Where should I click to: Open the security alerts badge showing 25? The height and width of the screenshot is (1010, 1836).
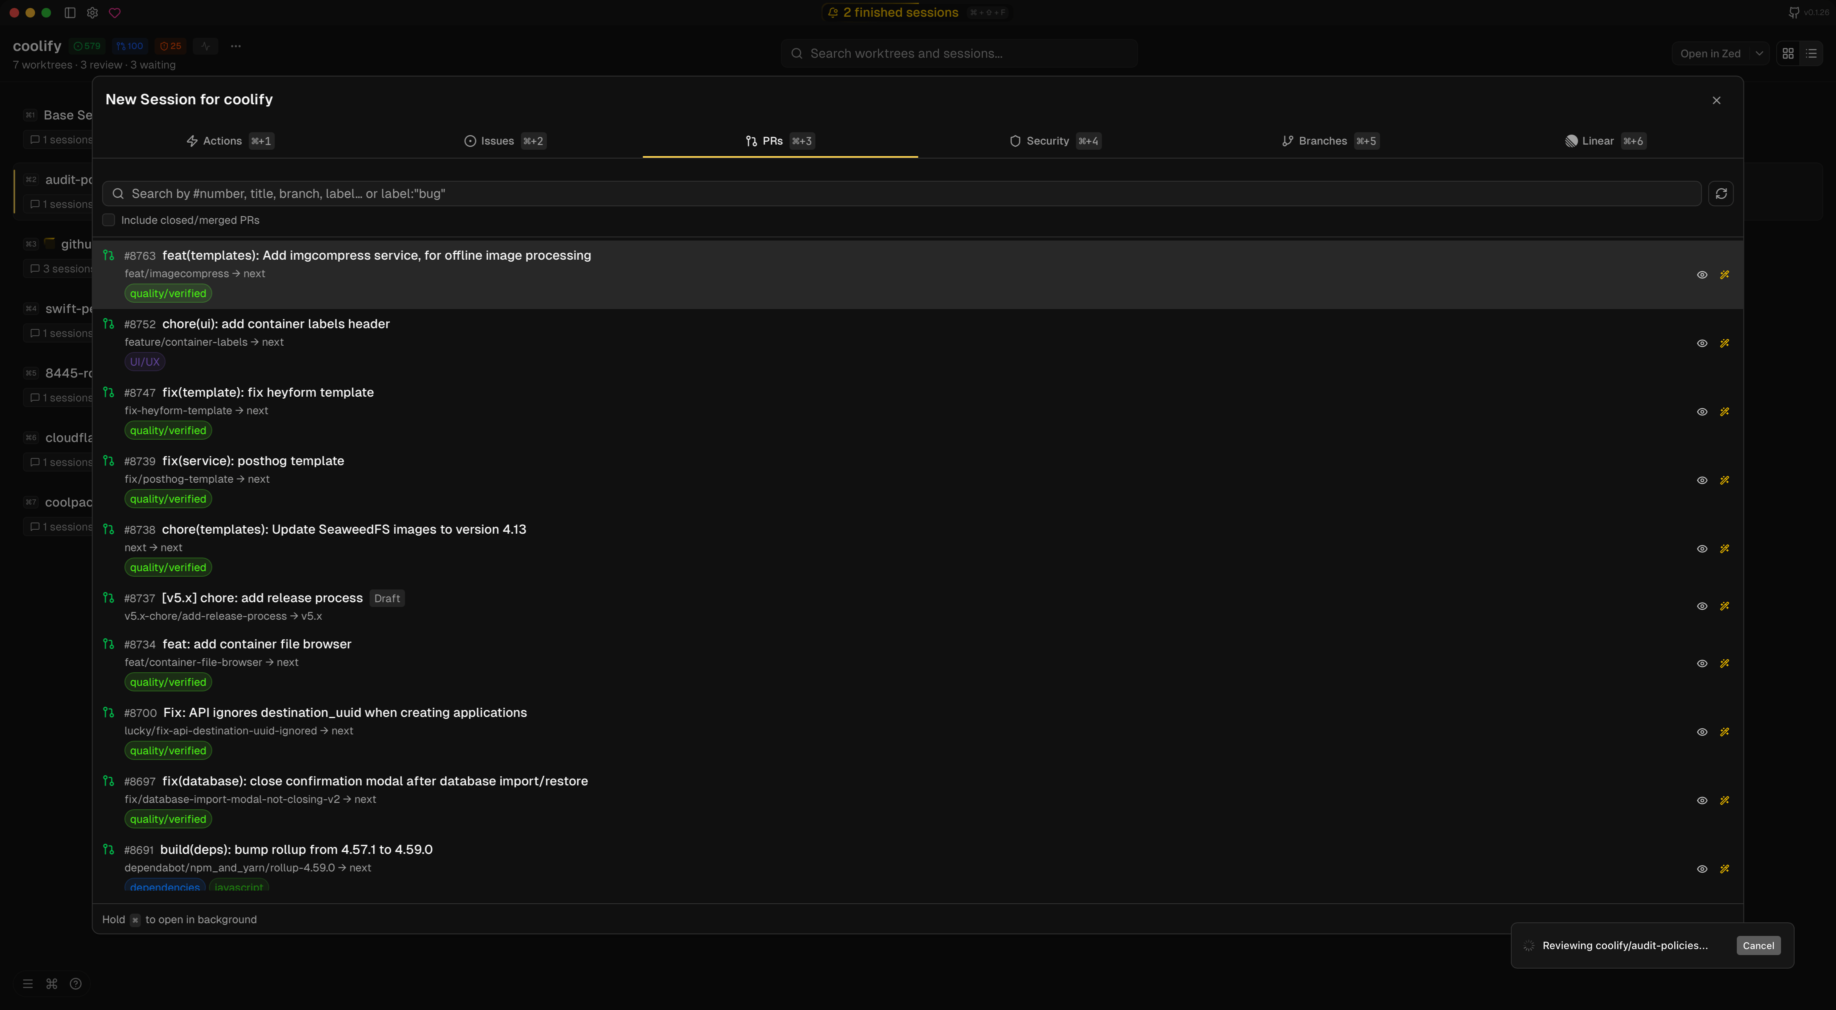[x=170, y=45]
